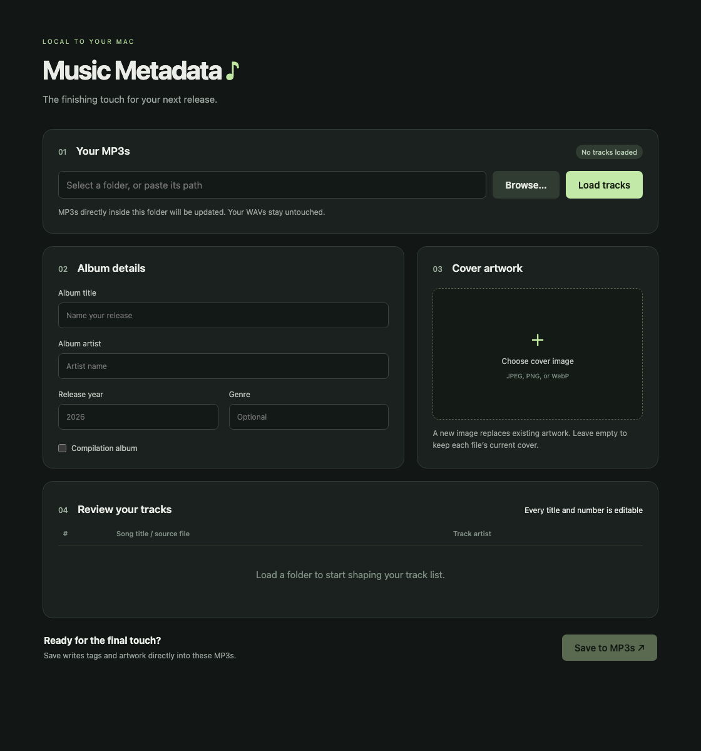Click 'Every title and number is editable' text
This screenshot has width=701, height=751.
pyautogui.click(x=583, y=510)
